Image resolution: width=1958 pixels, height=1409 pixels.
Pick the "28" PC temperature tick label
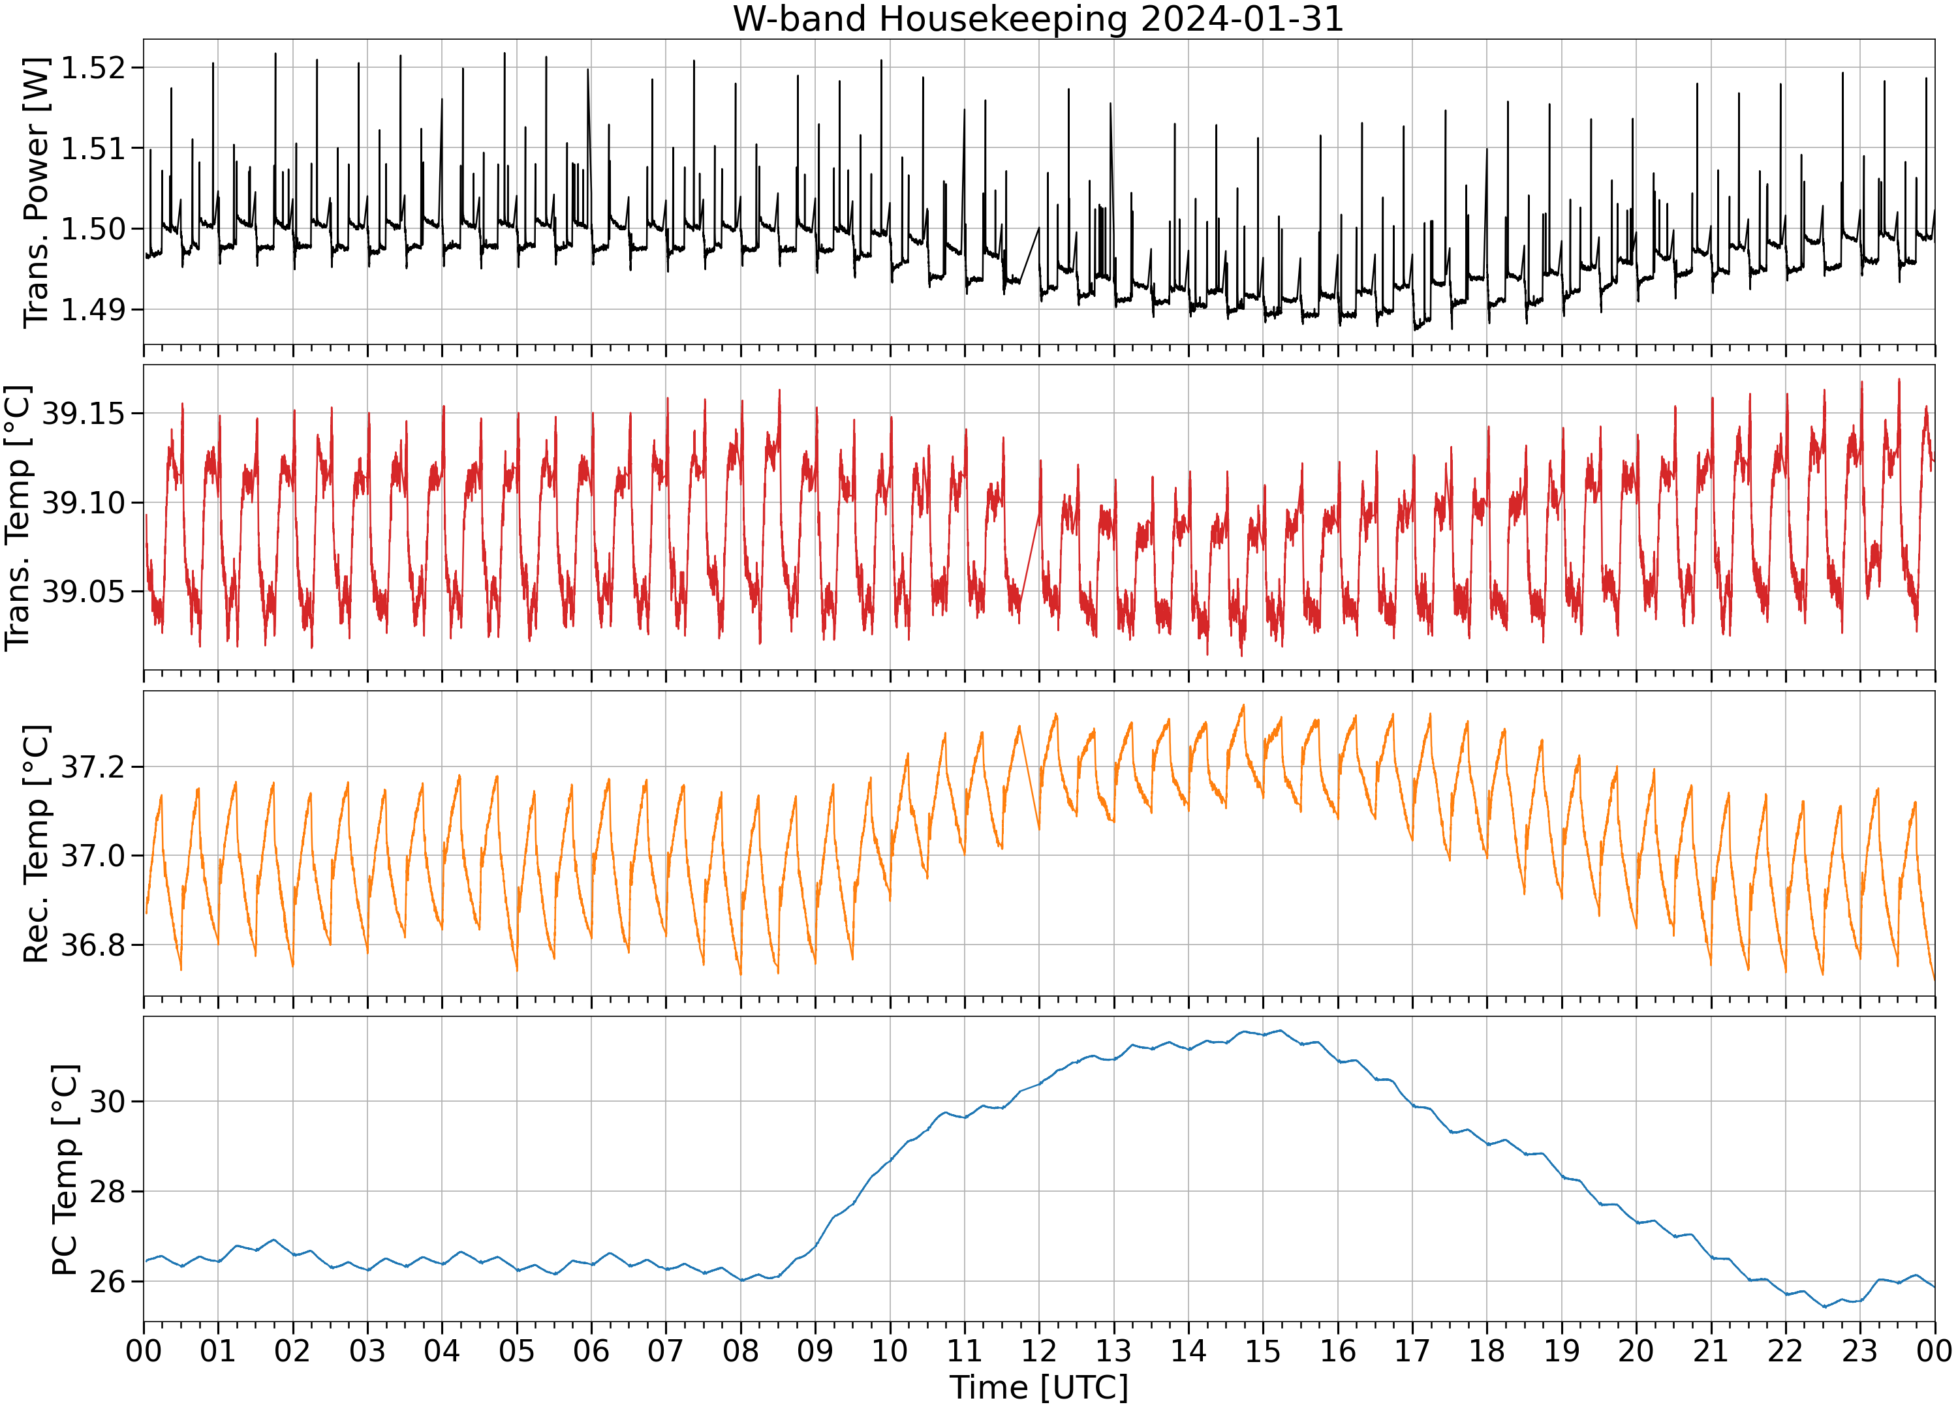107,1192
